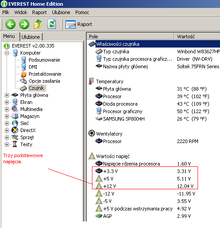Image resolution: width=220 pixels, height=228 pixels.
Task: Expand the Ekran tree node
Action: [x=7, y=102]
